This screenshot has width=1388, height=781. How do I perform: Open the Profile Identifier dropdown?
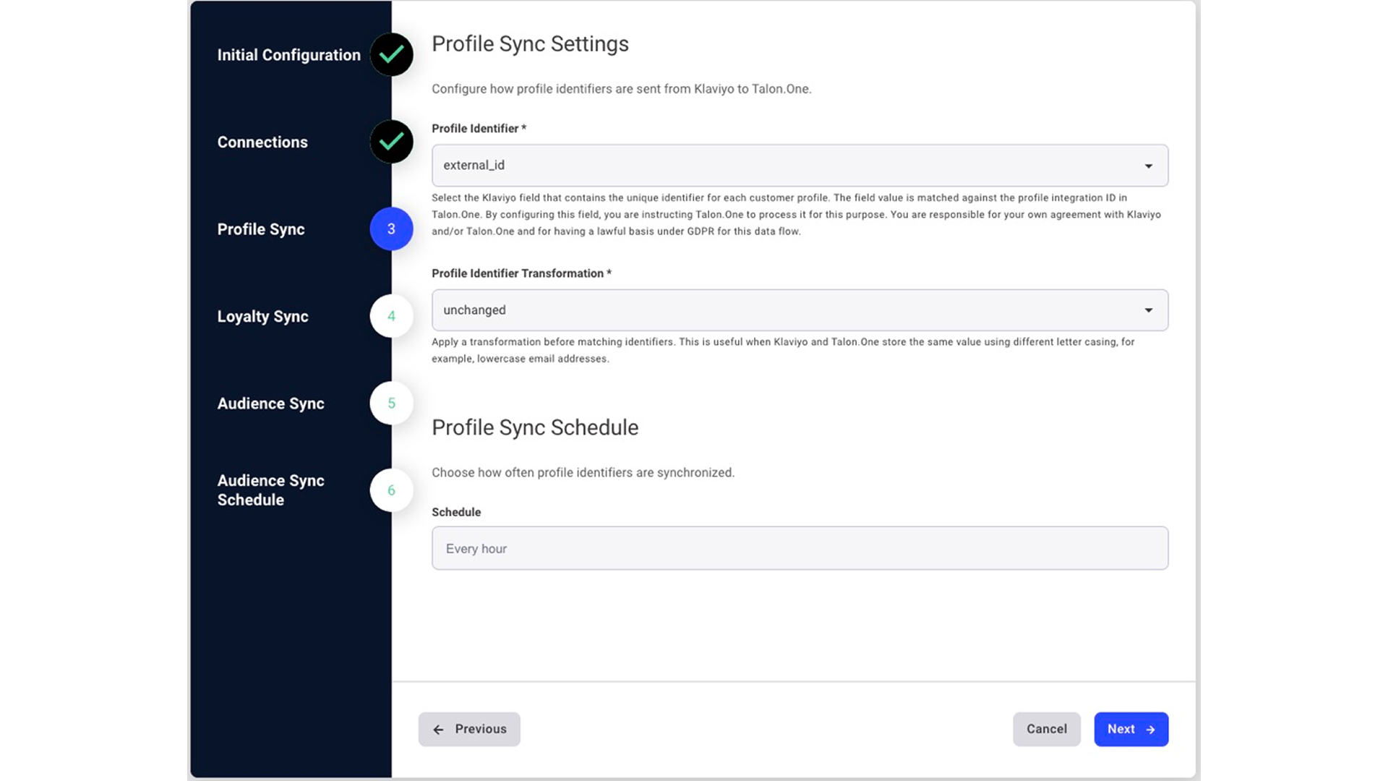[800, 166]
